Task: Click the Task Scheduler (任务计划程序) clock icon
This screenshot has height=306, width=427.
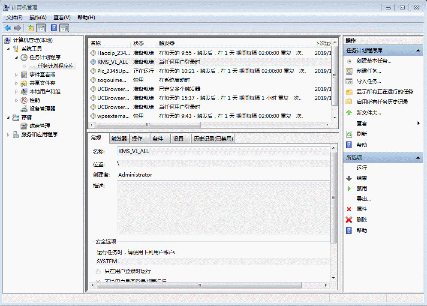Action: tap(24, 57)
